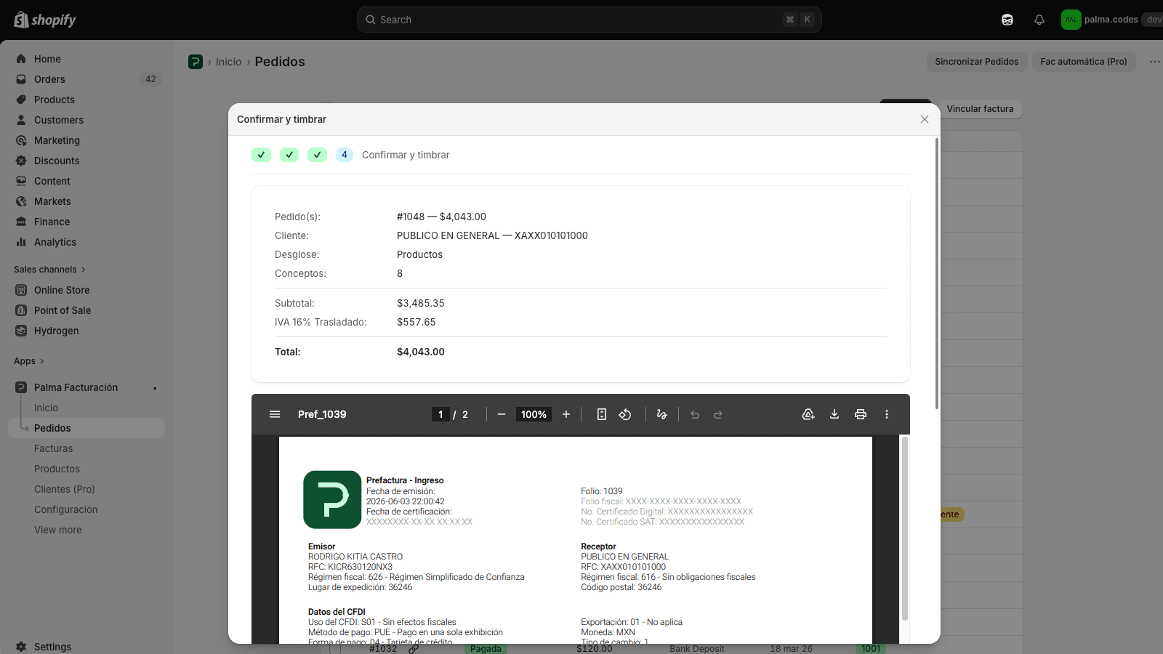Screen dimensions: 1163x654
Task: Open the notifications bell
Action: click(1039, 20)
